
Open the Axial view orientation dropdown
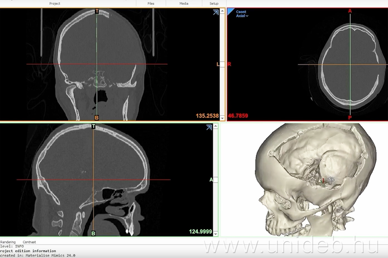click(242, 16)
